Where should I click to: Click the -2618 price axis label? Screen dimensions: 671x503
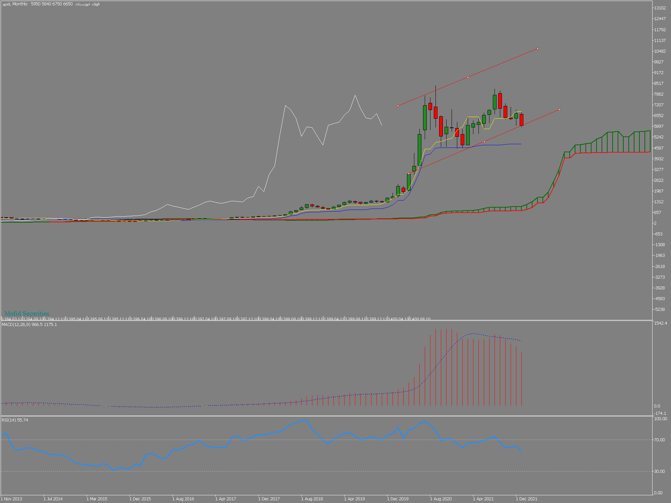point(659,267)
